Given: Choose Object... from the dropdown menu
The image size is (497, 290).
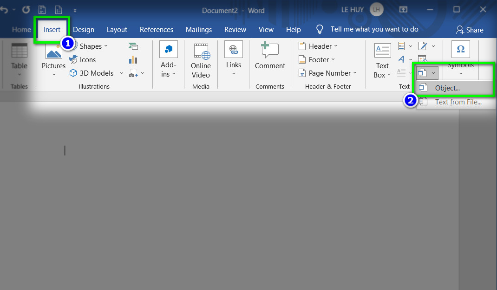Looking at the screenshot, I should coord(447,88).
